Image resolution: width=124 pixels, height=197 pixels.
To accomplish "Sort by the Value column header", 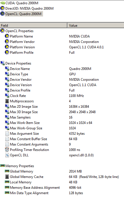I will (x=96, y=26).
